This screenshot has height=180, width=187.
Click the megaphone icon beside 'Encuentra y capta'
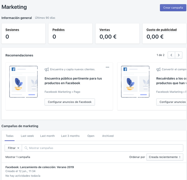(46, 69)
